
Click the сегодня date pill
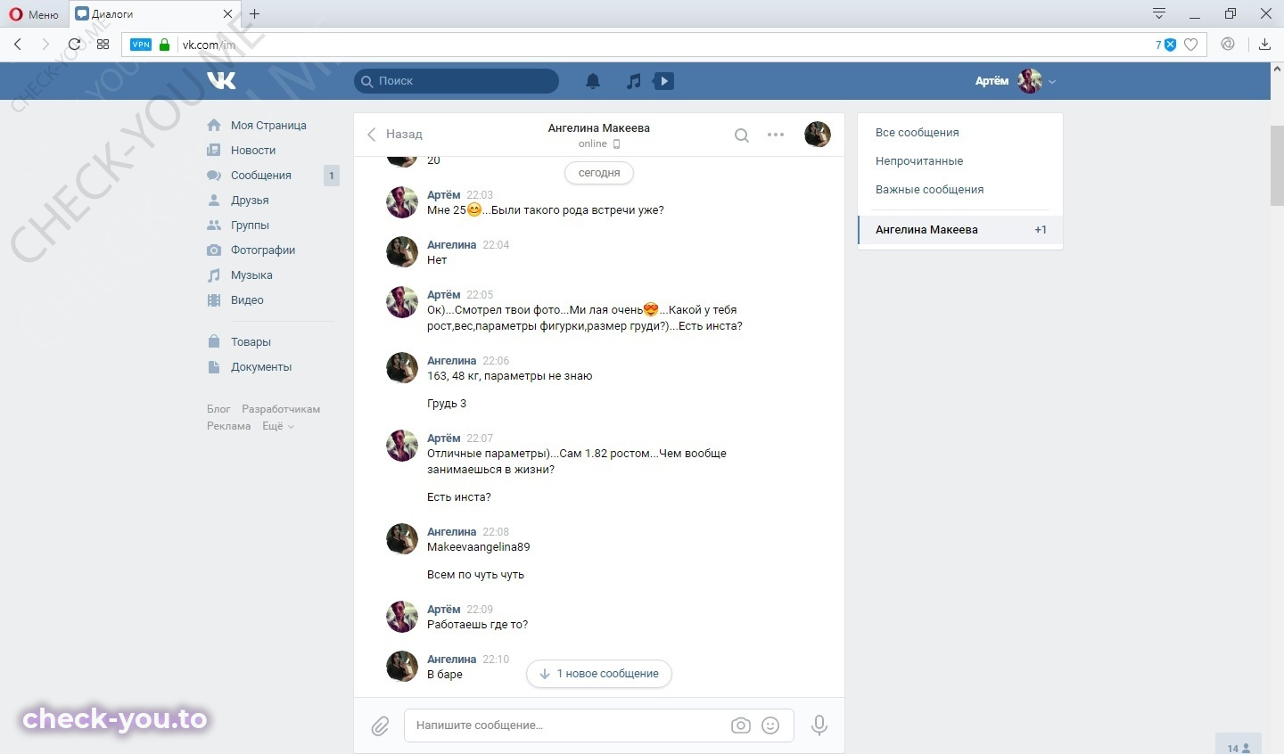point(599,173)
